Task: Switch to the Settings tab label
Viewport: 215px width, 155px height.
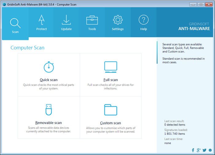Action: coord(118,29)
